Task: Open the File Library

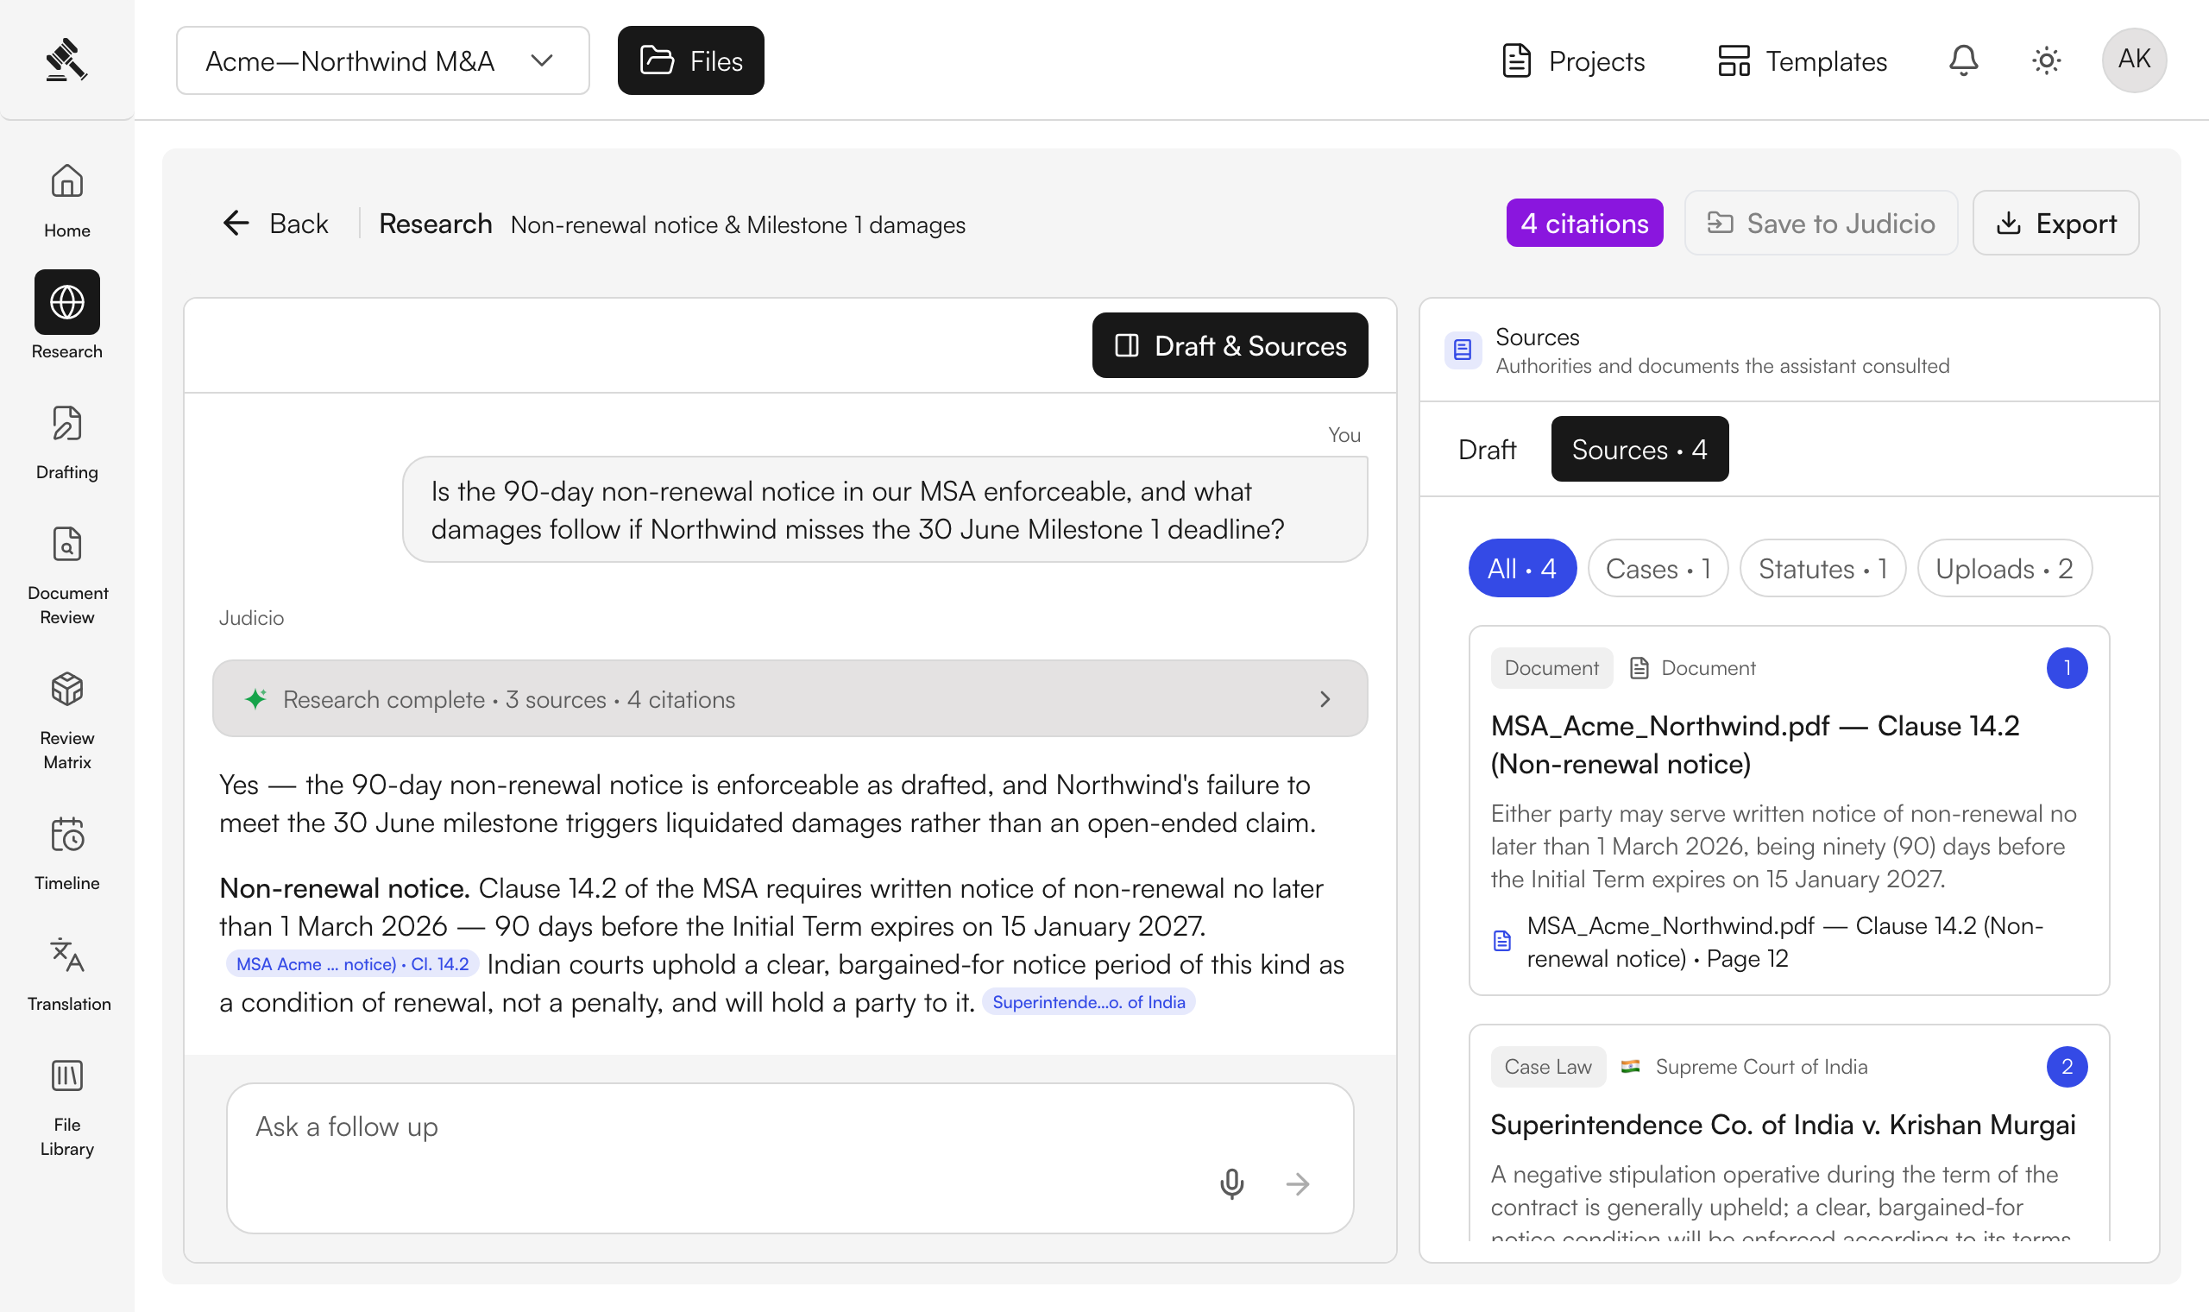Action: [67, 1107]
